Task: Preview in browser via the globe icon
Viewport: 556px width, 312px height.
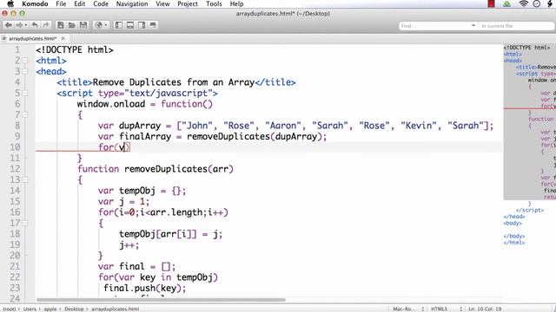Action: click(98, 25)
